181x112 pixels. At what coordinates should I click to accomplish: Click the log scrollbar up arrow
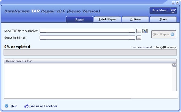174,65
